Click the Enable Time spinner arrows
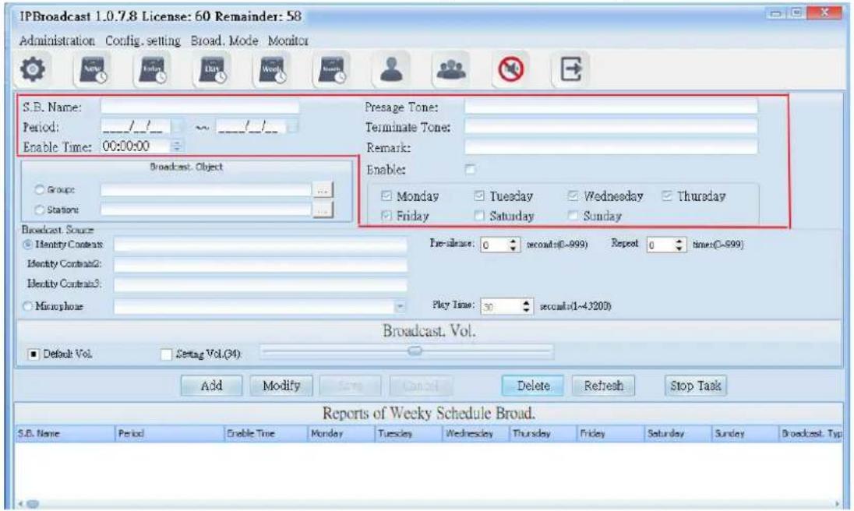This screenshot has width=854, height=511. [176, 146]
